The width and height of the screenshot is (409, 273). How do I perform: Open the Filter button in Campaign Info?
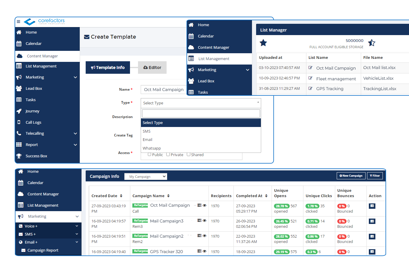coord(374,175)
